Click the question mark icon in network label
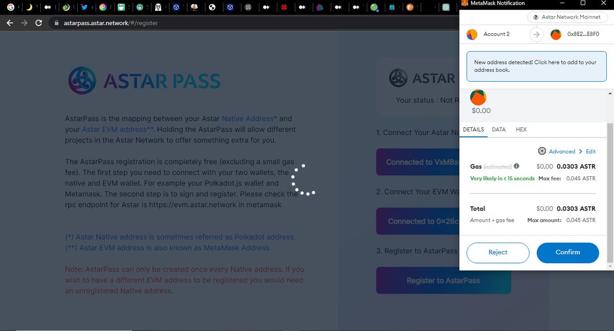 [536, 17]
